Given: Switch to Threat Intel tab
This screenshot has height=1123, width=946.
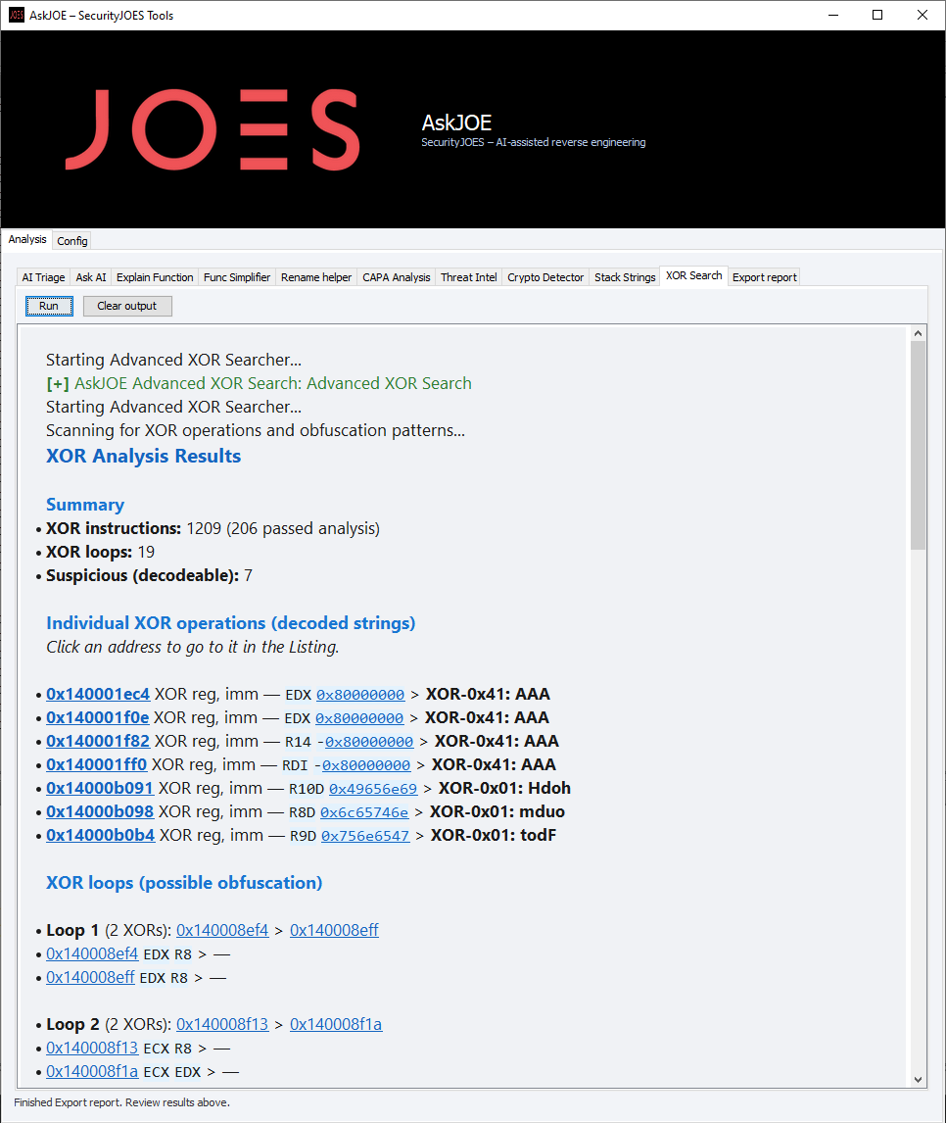Looking at the screenshot, I should [x=469, y=277].
